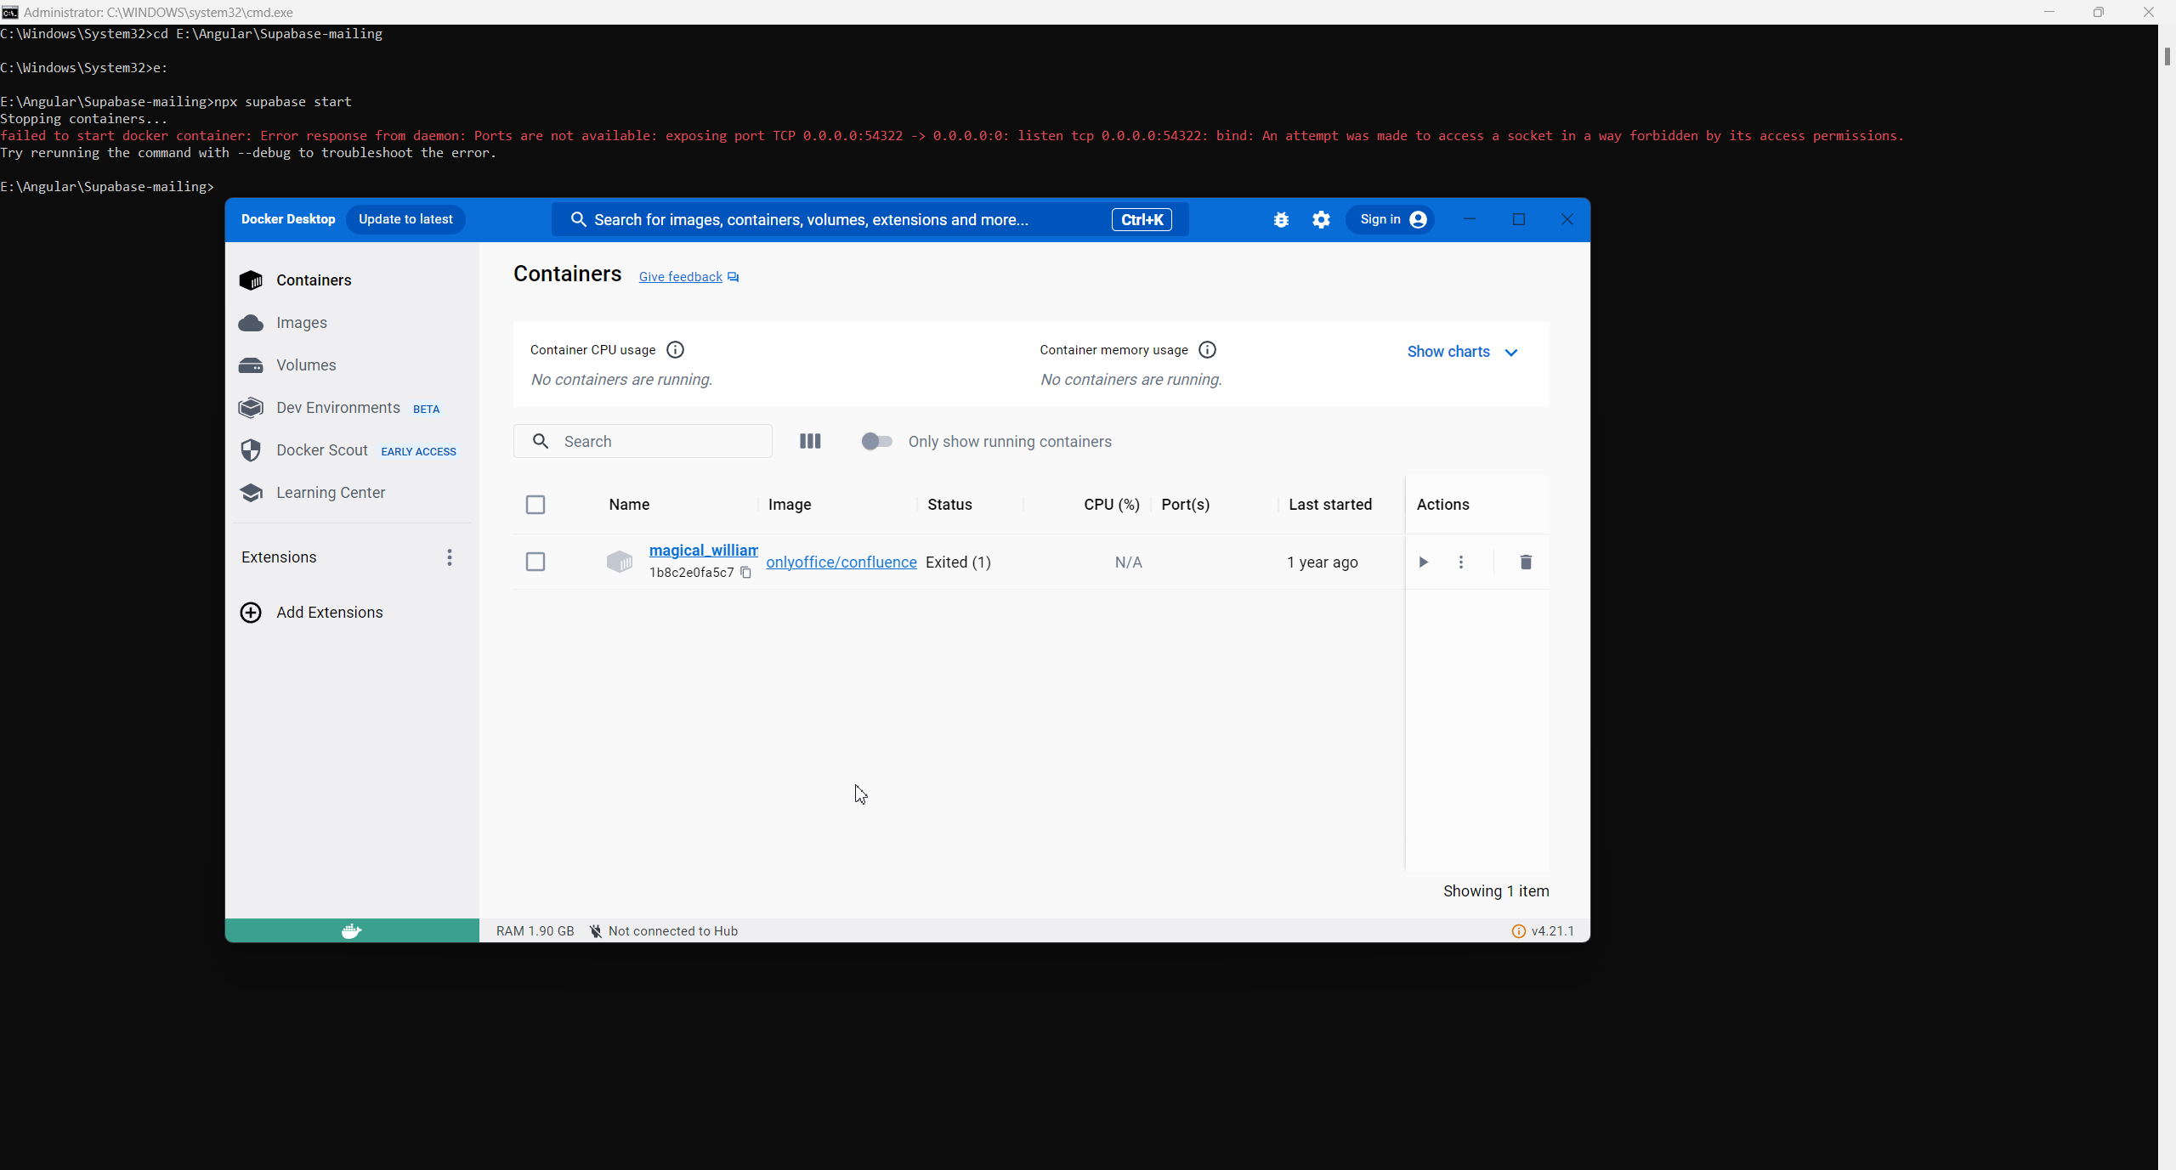Click the containers Search field
This screenshot has width=2176, height=1170.
pyautogui.click(x=654, y=441)
